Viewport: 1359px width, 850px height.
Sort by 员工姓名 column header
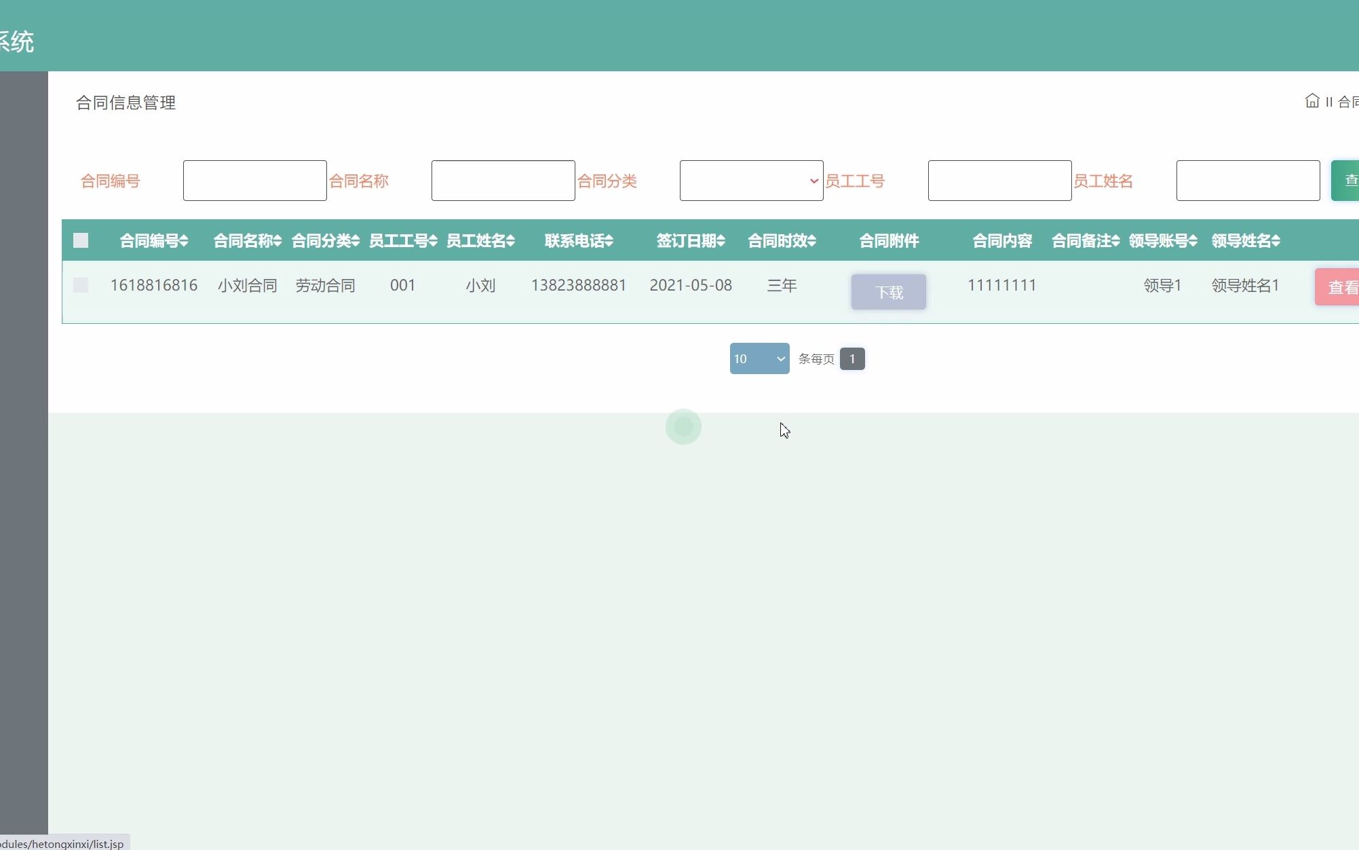[480, 241]
